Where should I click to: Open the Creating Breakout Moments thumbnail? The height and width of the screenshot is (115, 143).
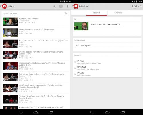pos(11,55)
